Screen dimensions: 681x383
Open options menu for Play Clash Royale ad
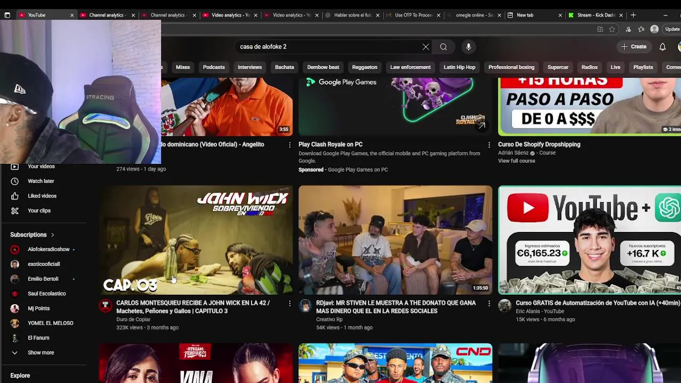(489, 145)
